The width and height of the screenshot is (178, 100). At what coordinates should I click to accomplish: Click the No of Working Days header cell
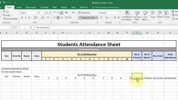87,54
